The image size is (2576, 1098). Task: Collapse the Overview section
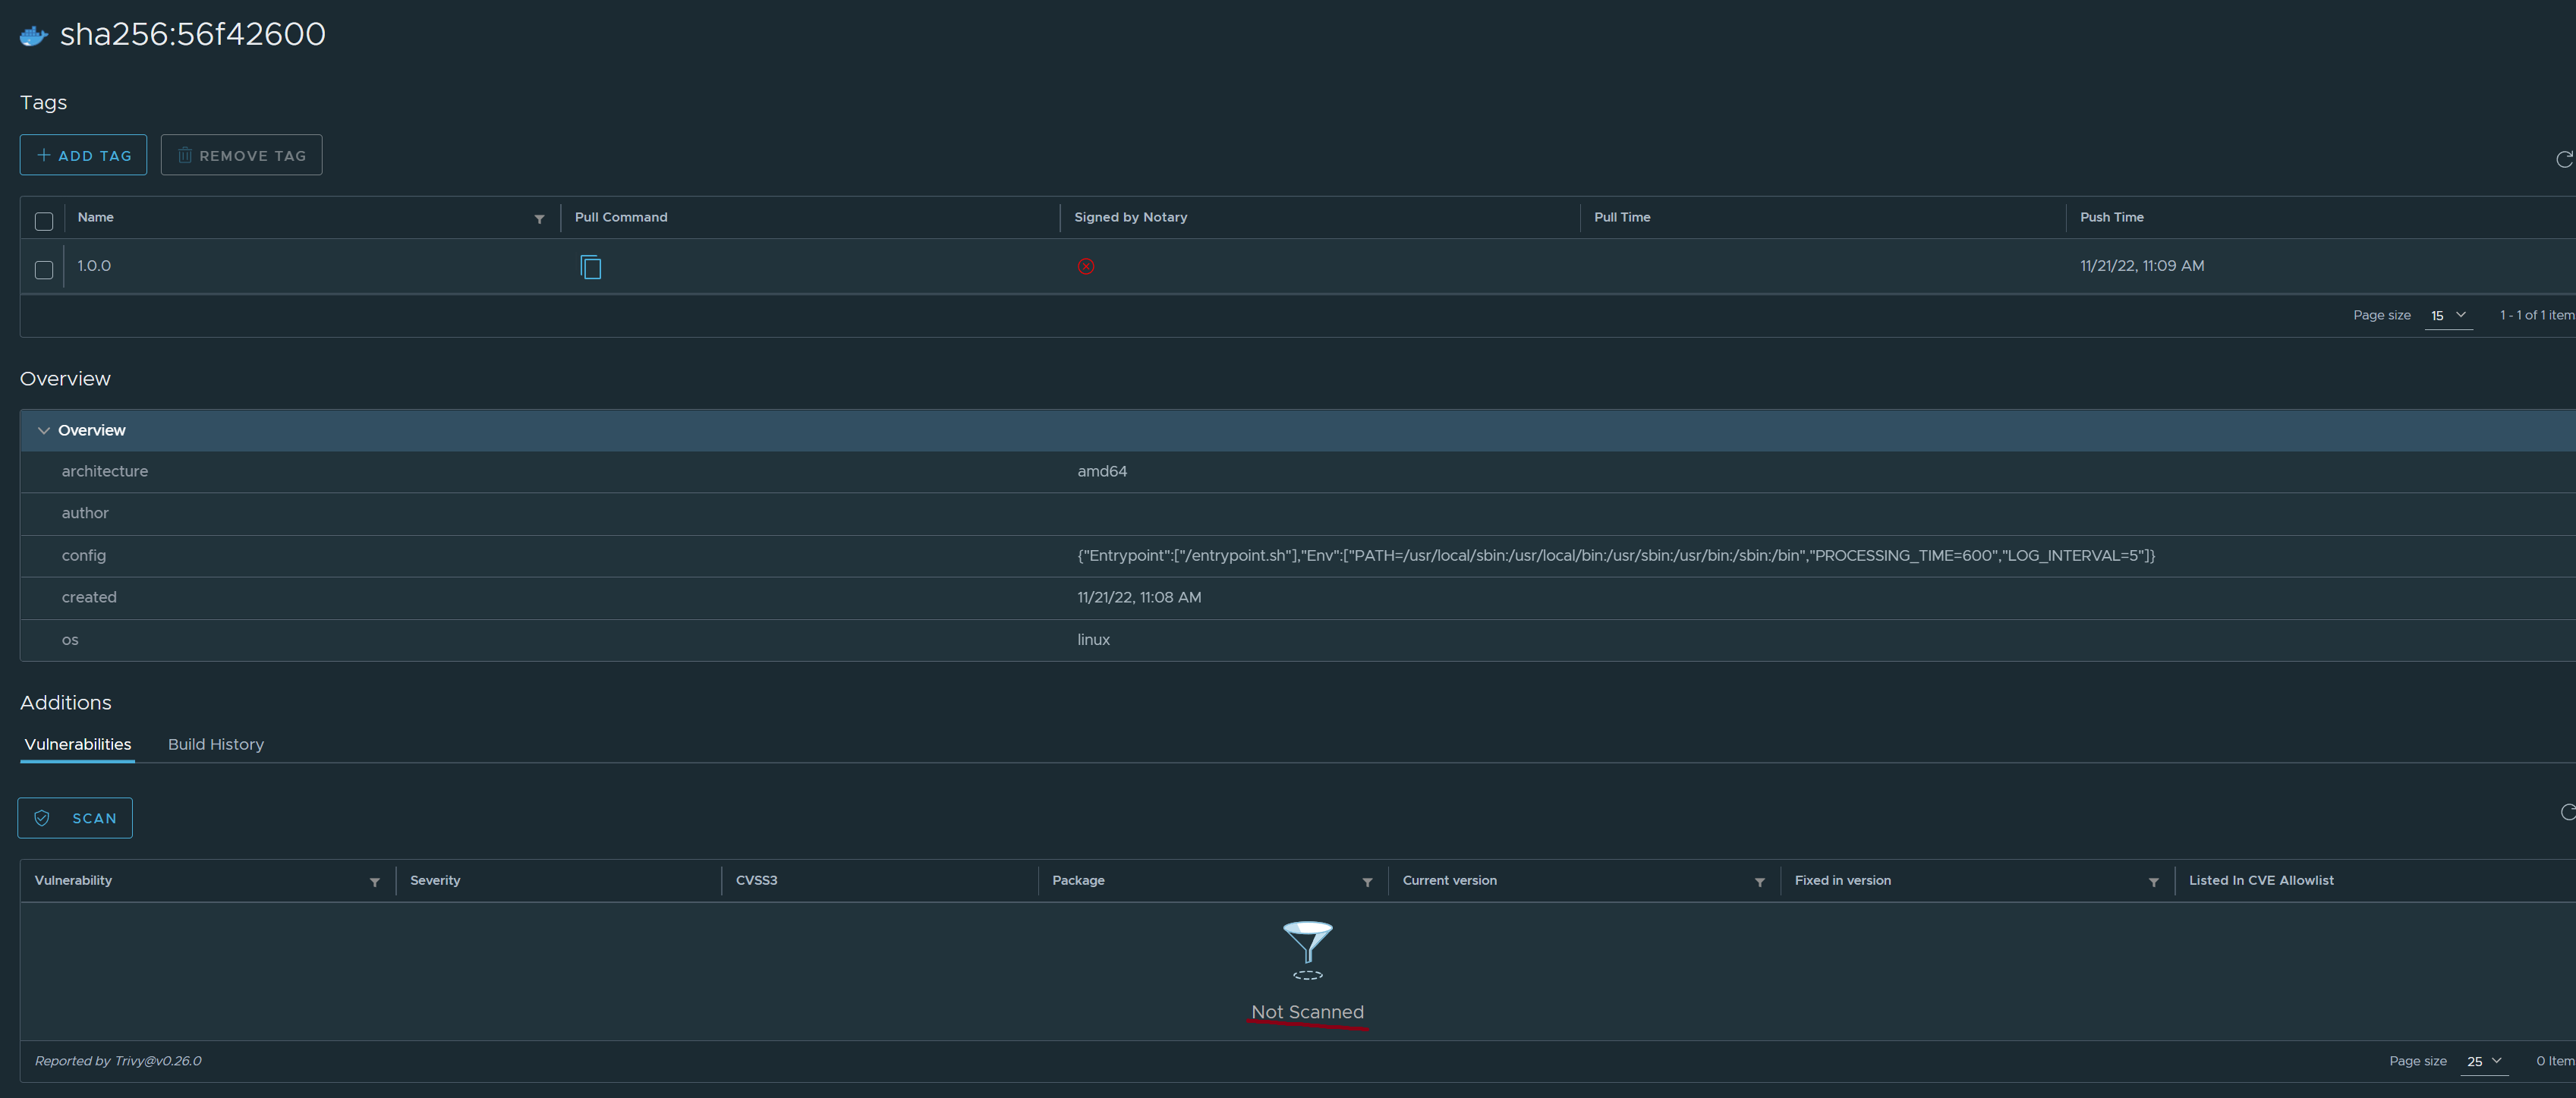pyautogui.click(x=44, y=430)
